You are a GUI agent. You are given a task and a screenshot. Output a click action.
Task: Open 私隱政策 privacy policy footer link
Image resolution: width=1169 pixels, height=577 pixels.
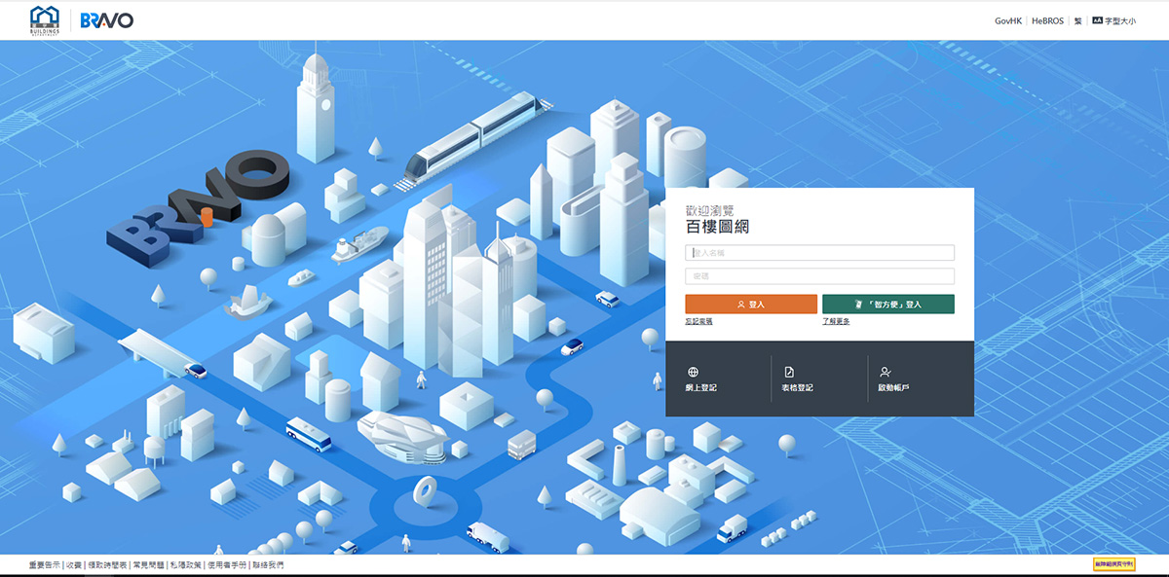tap(185, 564)
